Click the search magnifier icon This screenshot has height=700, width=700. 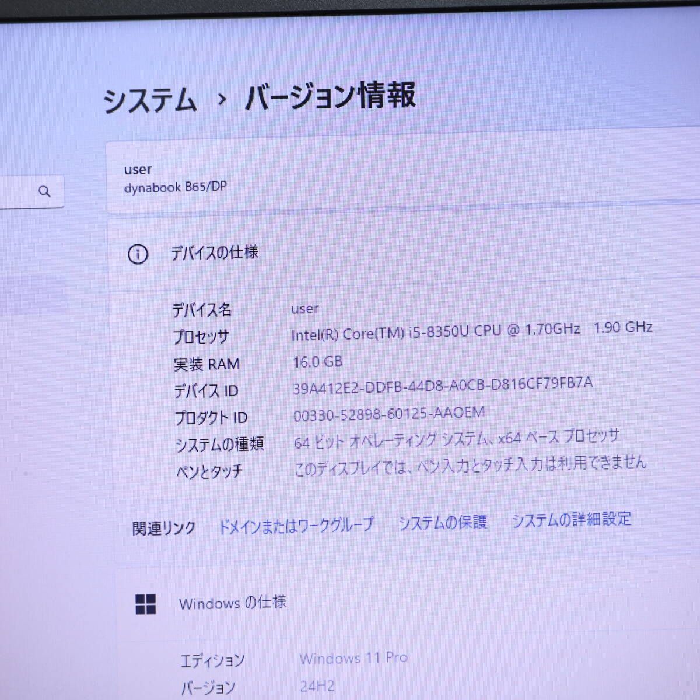pos(44,191)
